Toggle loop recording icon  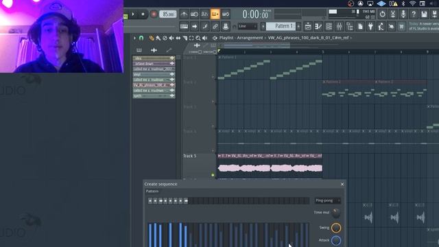[226, 14]
